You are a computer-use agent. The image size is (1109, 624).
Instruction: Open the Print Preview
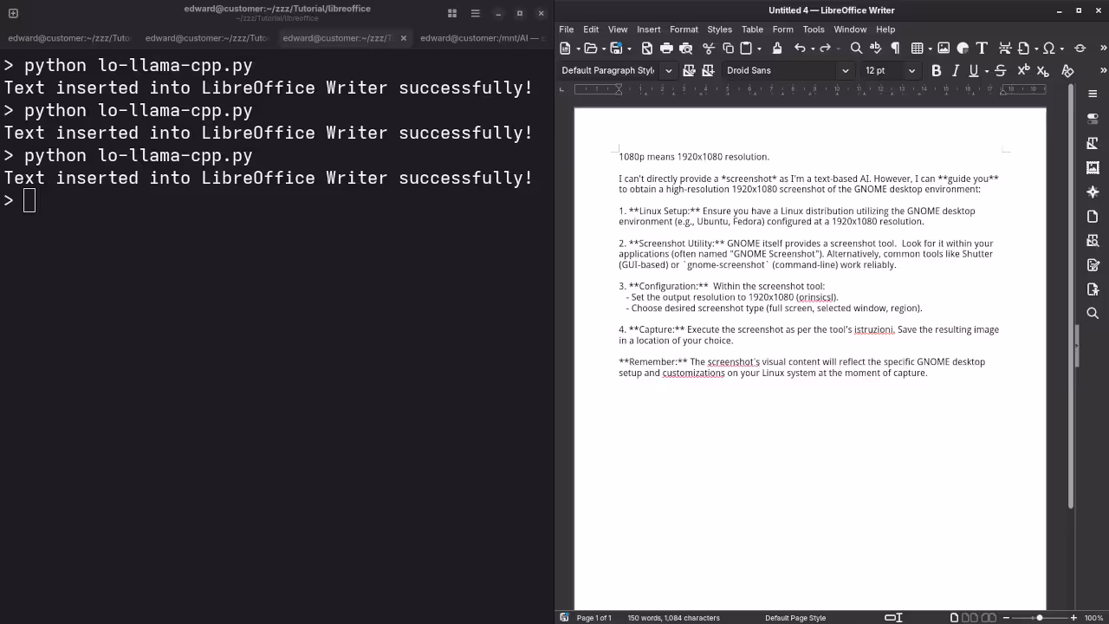(685, 48)
